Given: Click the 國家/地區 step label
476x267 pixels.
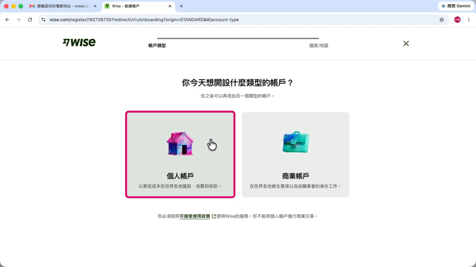Looking at the screenshot, I should 319,46.
